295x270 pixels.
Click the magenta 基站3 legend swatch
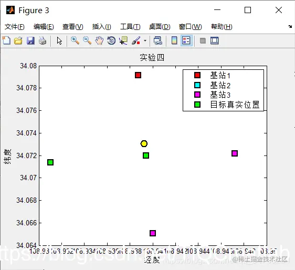click(x=197, y=95)
